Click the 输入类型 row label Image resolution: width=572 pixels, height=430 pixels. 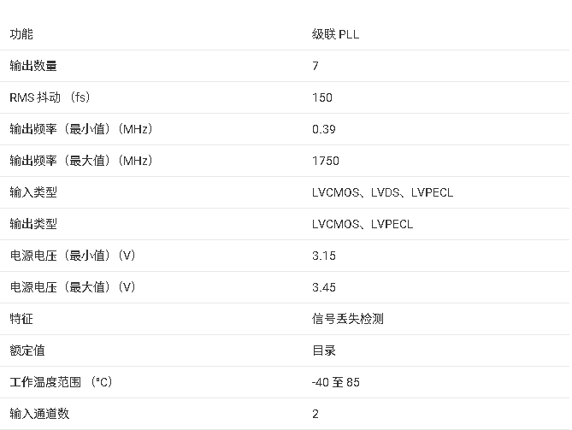click(x=33, y=192)
